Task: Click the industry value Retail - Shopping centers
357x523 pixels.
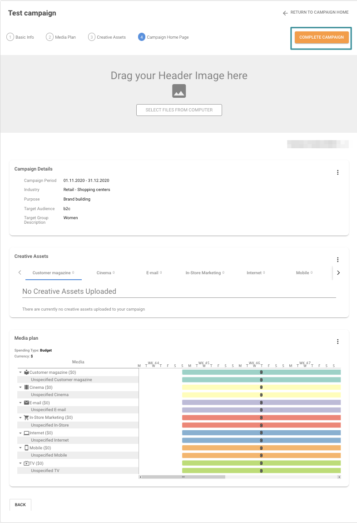Action: (87, 190)
